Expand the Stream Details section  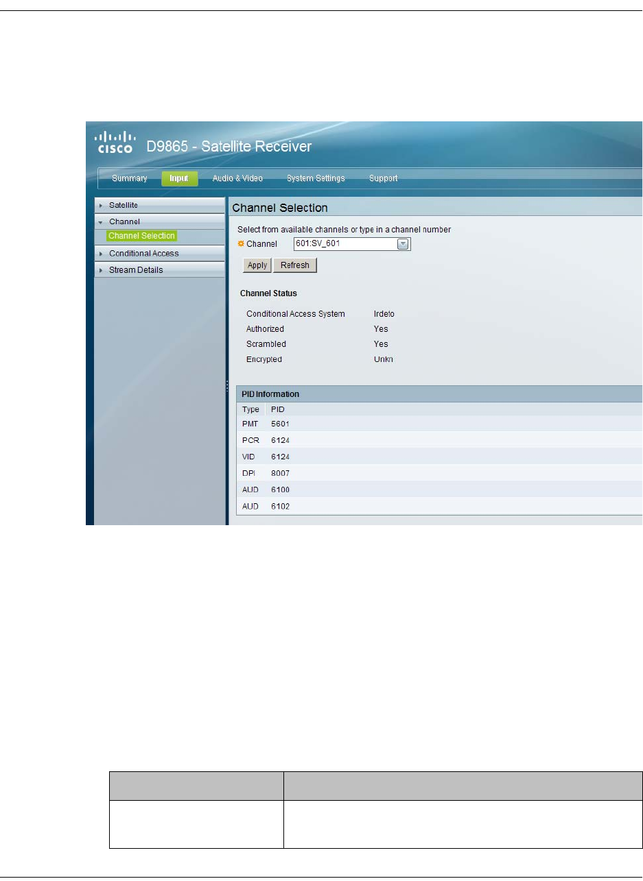tap(159, 269)
